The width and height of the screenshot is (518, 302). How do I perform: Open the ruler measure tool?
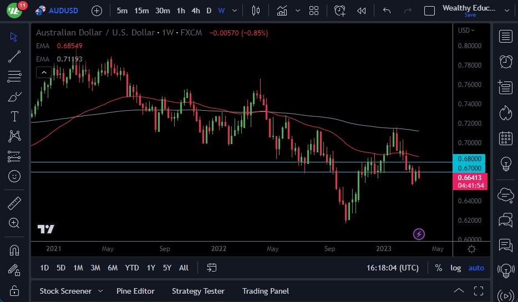click(x=14, y=203)
